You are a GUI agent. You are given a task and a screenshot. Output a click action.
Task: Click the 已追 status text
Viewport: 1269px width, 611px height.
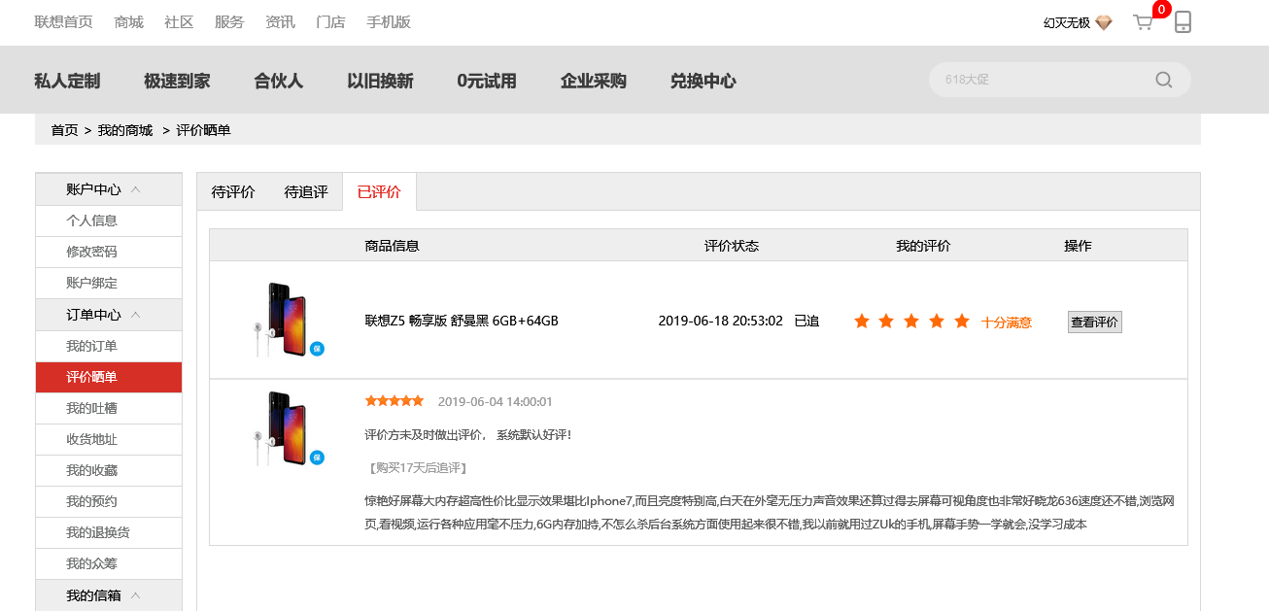coord(806,322)
